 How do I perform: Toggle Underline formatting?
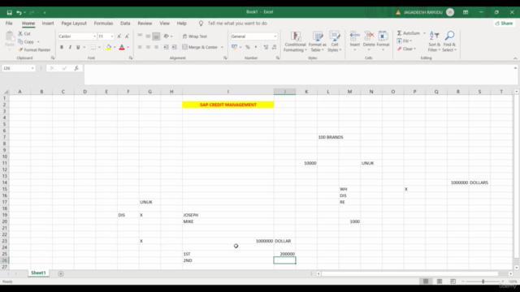click(x=78, y=47)
